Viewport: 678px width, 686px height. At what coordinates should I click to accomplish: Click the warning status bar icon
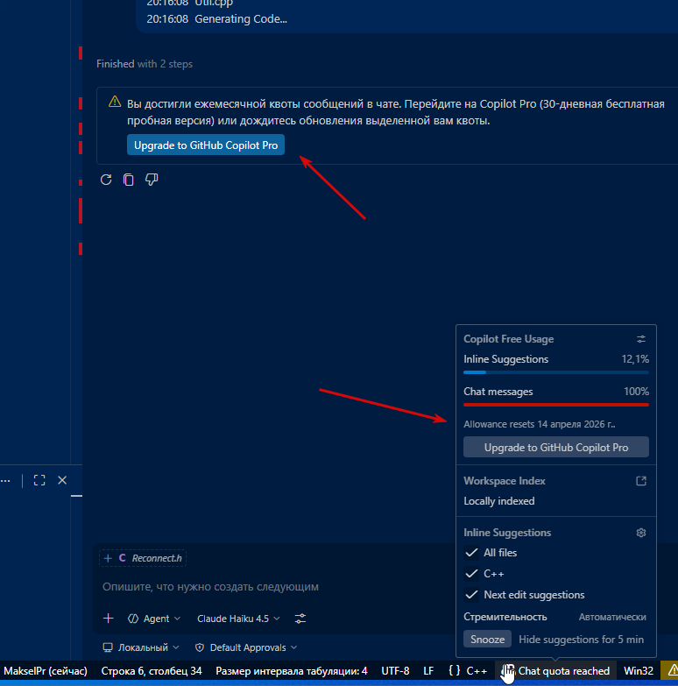click(672, 670)
